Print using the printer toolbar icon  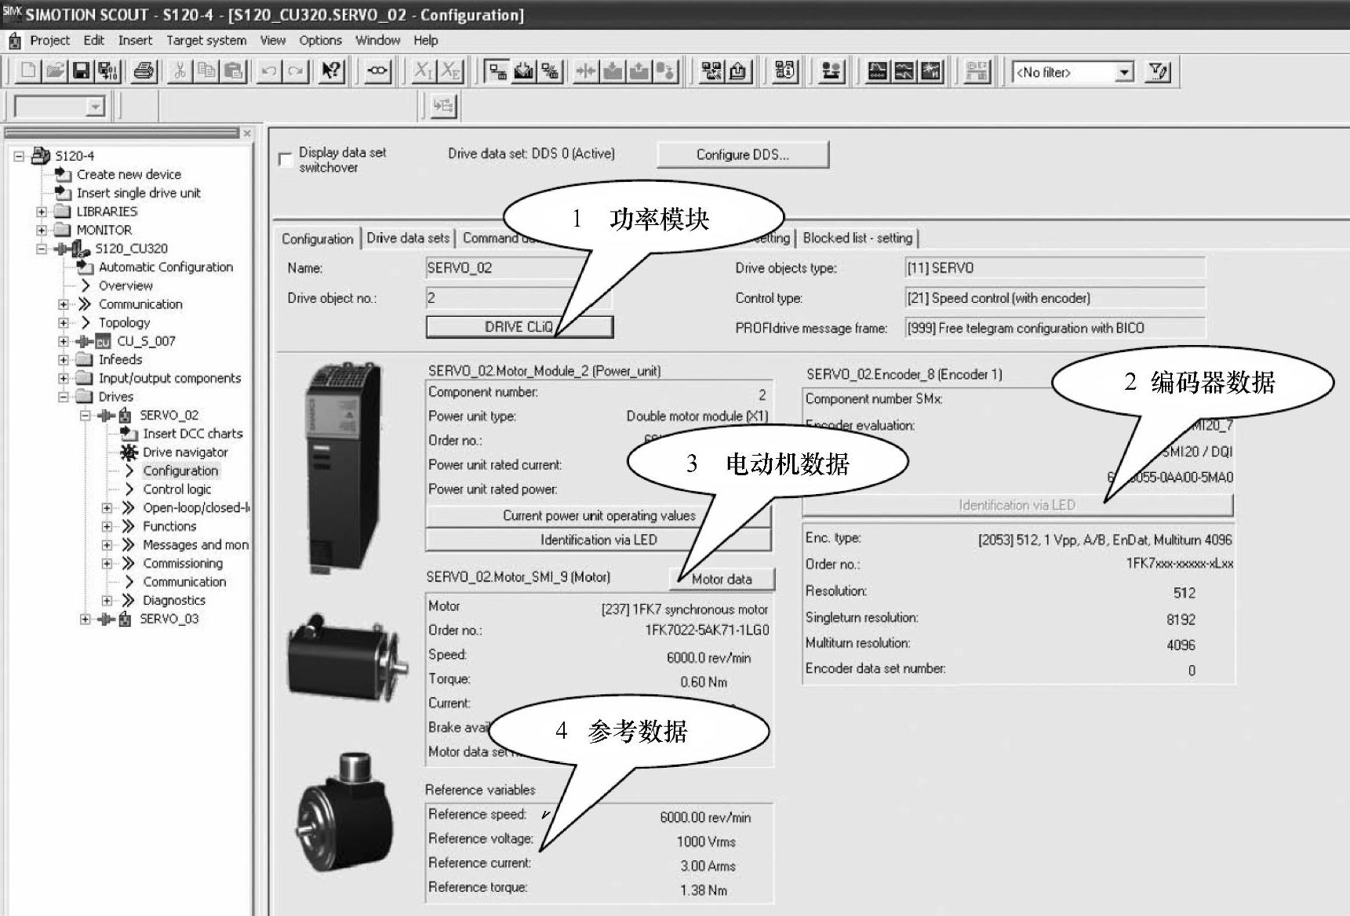pyautogui.click(x=144, y=71)
